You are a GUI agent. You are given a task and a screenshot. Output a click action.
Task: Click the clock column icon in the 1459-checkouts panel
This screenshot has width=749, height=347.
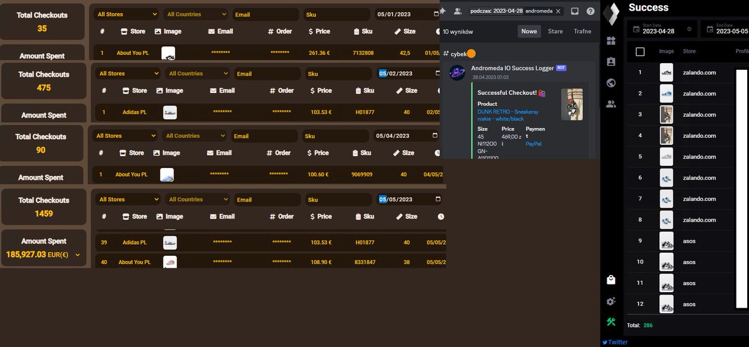tap(441, 217)
